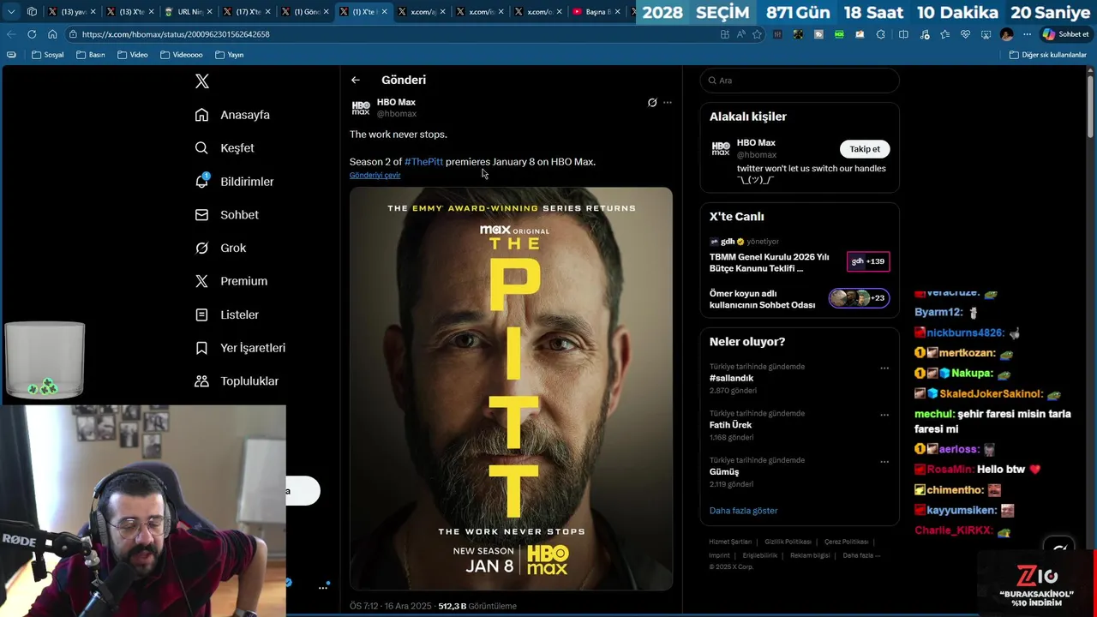Click the X logo in the sidebar
The width and height of the screenshot is (1097, 617).
(201, 81)
